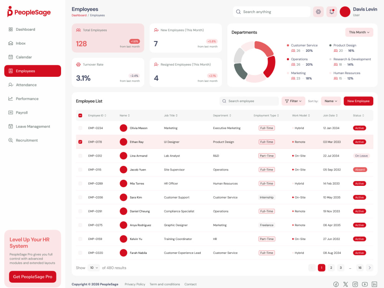The image size is (384, 288).
Task: Open the Instagram footer icon
Action: (x=355, y=284)
